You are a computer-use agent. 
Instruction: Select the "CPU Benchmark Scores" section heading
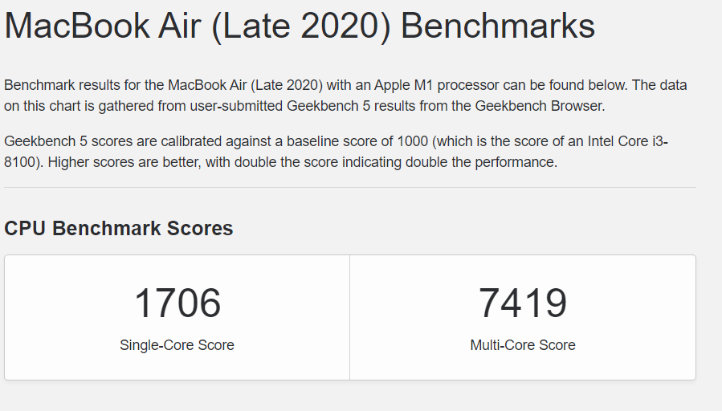(119, 229)
